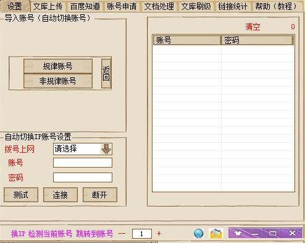Click the 换IP link
This screenshot has width=305, height=243.
(x=19, y=234)
